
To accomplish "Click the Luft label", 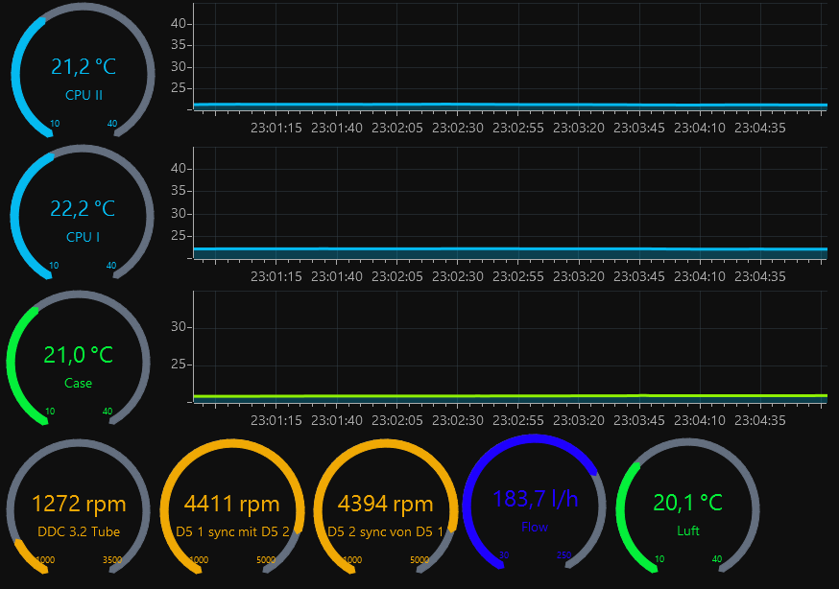I will pos(688,530).
